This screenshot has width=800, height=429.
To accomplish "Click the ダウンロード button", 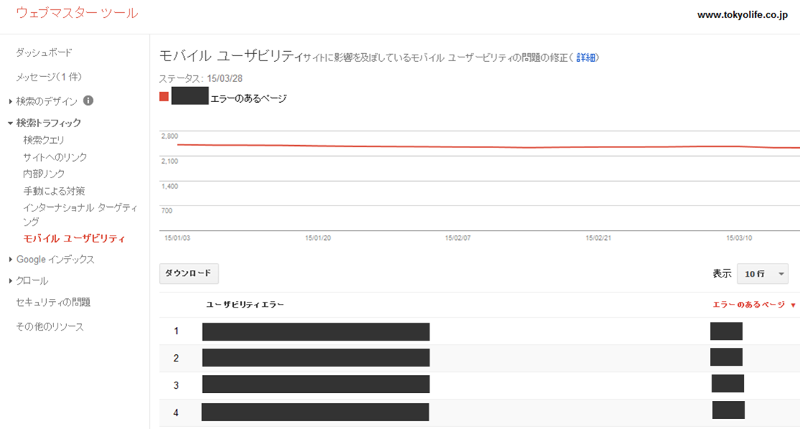I will pos(188,273).
